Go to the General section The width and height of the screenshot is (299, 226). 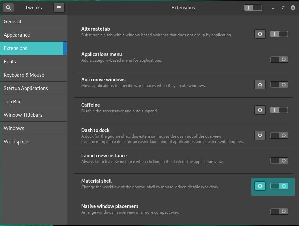tap(33, 22)
